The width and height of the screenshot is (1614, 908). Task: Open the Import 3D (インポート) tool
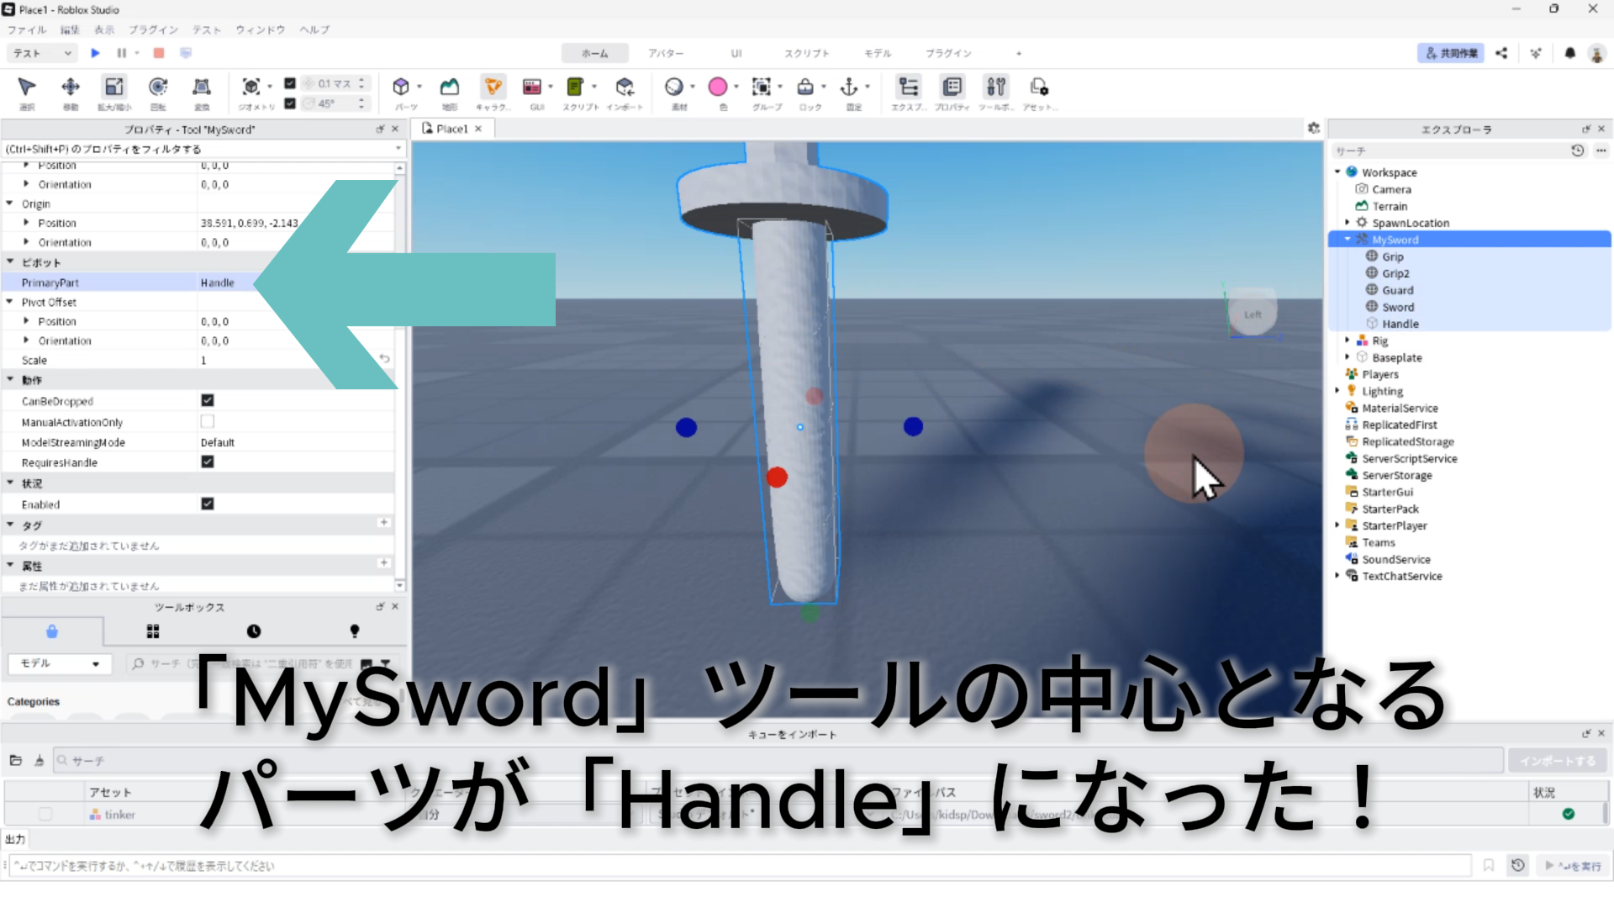[x=624, y=87]
